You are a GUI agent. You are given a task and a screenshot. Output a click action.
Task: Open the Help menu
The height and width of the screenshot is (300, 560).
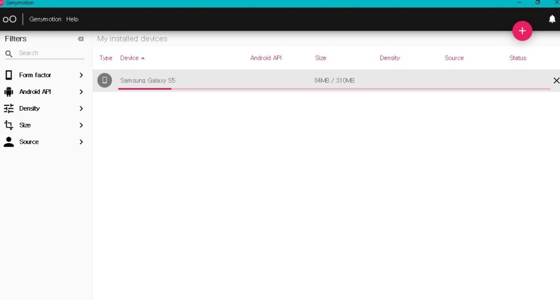click(x=72, y=19)
